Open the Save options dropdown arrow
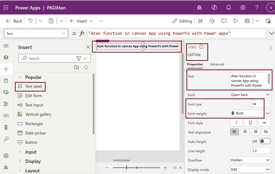This screenshot has width=275, height=174. [x=257, y=21]
